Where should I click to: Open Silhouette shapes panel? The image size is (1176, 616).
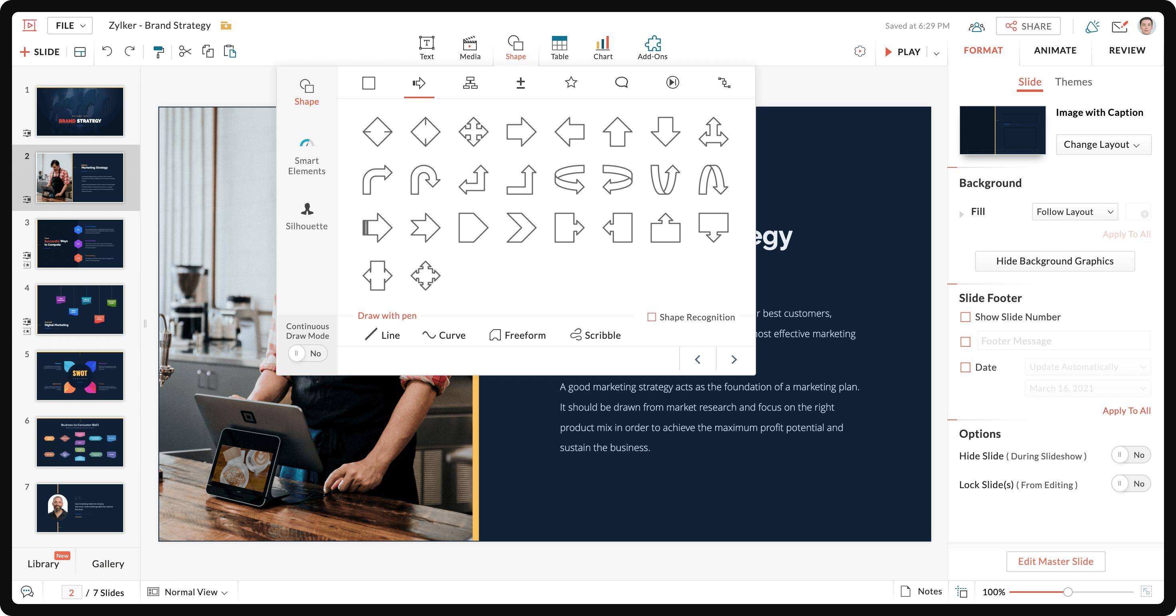pyautogui.click(x=306, y=216)
